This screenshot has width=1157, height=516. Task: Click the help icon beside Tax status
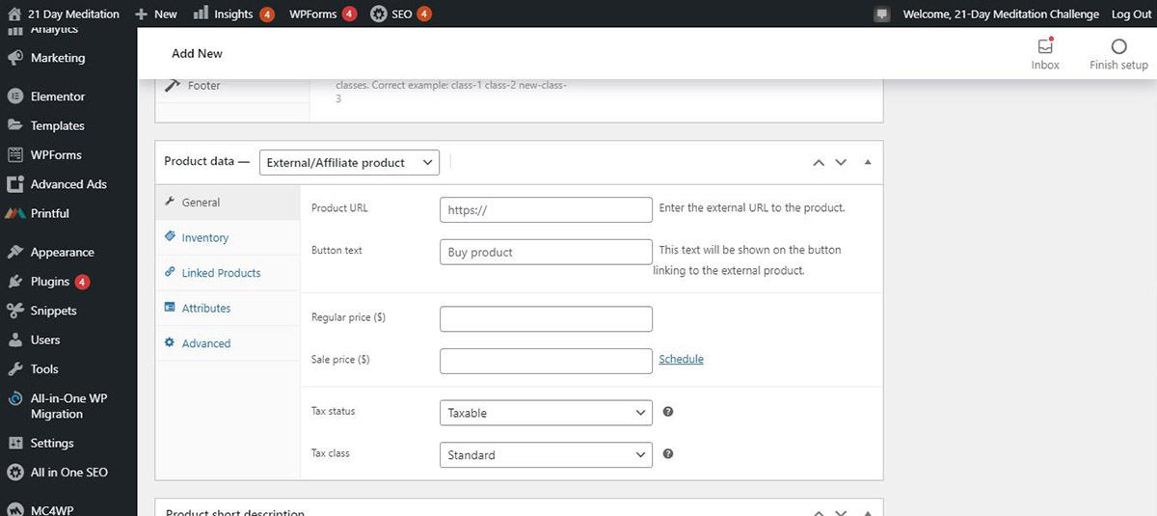point(668,412)
